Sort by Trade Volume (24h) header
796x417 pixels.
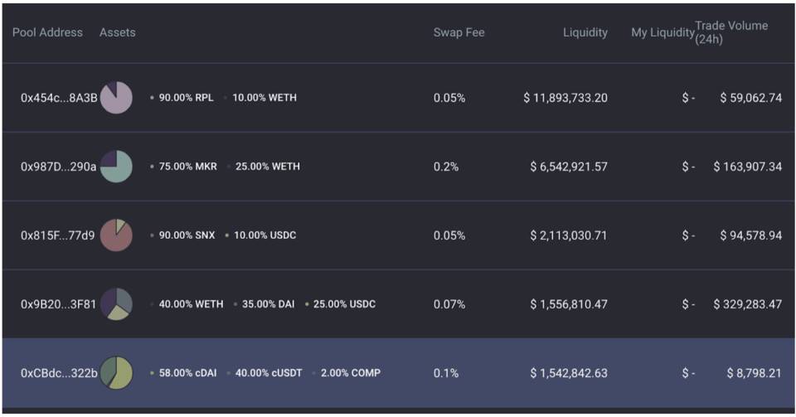coord(731,32)
